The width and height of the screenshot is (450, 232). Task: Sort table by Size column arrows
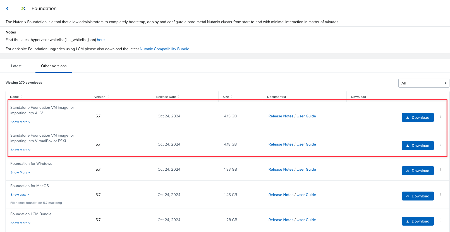(232, 97)
